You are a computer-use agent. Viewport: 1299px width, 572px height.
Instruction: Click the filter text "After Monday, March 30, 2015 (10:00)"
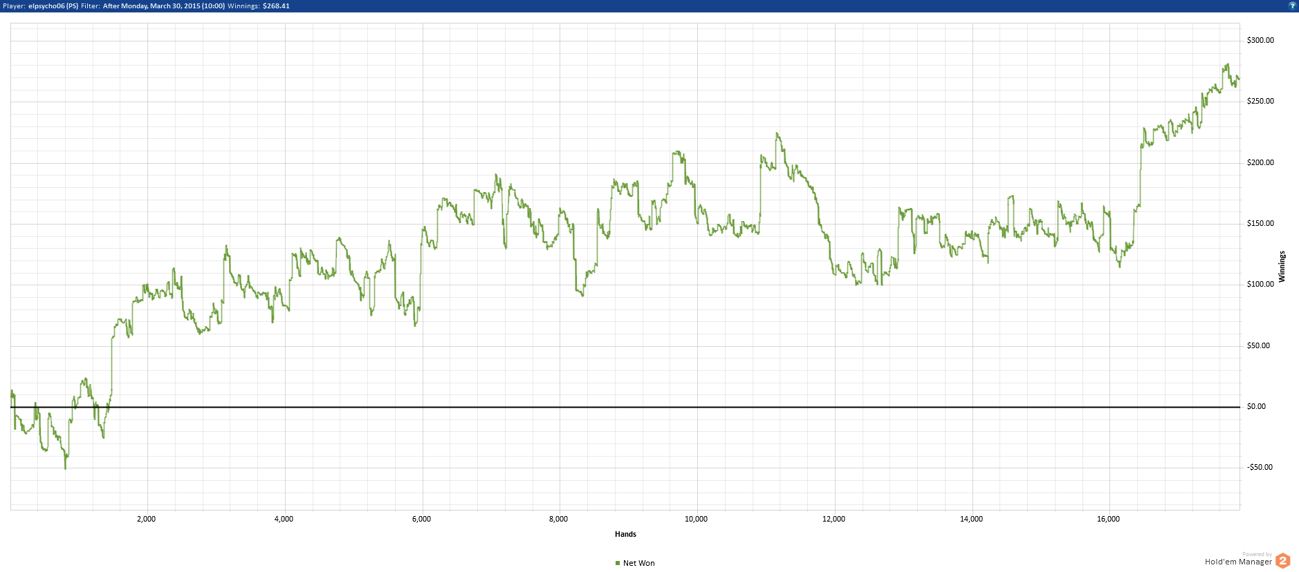[x=164, y=6]
